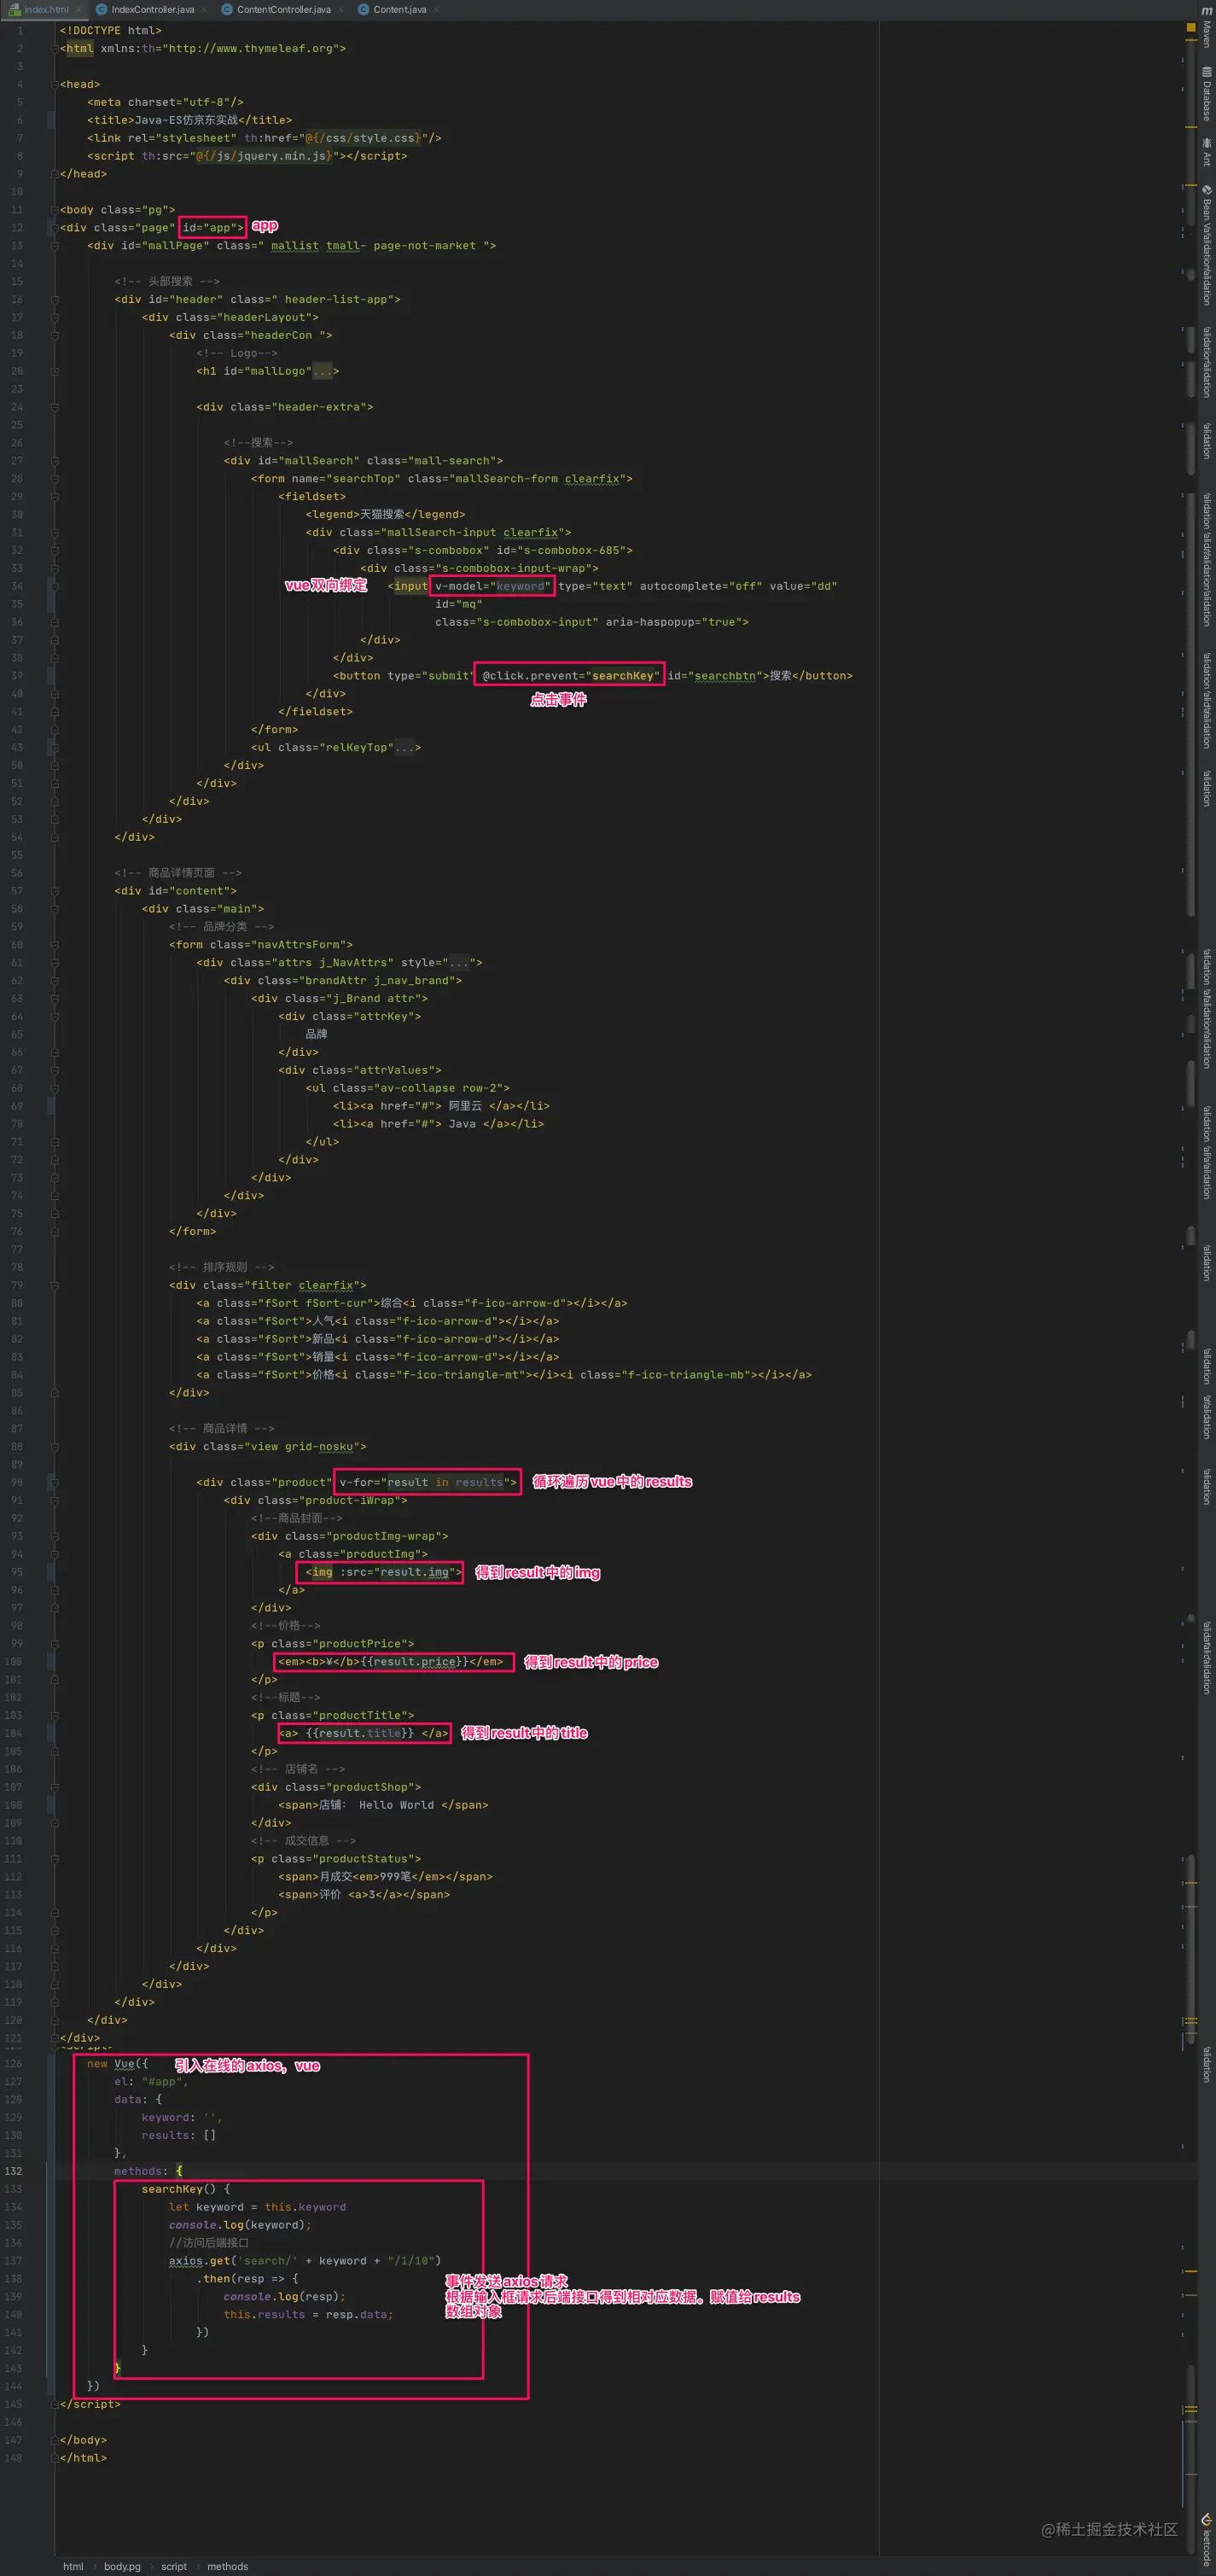Select the methods breadcrumb
The image size is (1216, 2576).
click(227, 2566)
